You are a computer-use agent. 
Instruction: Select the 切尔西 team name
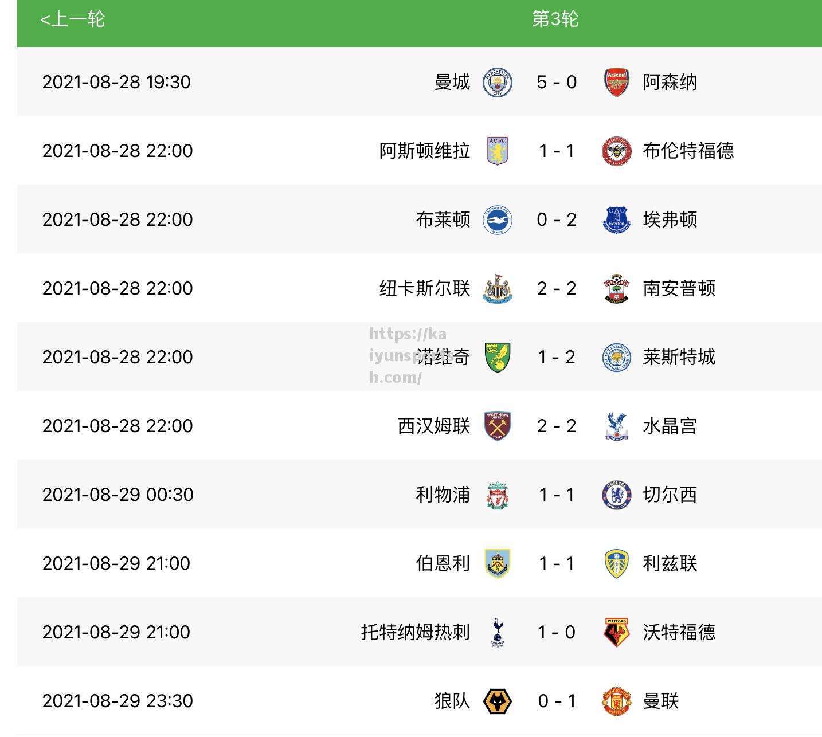[x=670, y=495]
